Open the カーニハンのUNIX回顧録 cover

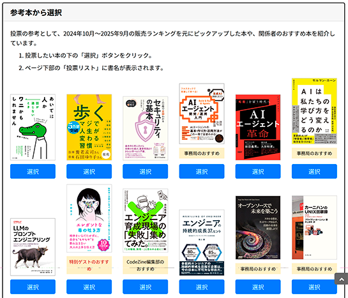point(314,228)
